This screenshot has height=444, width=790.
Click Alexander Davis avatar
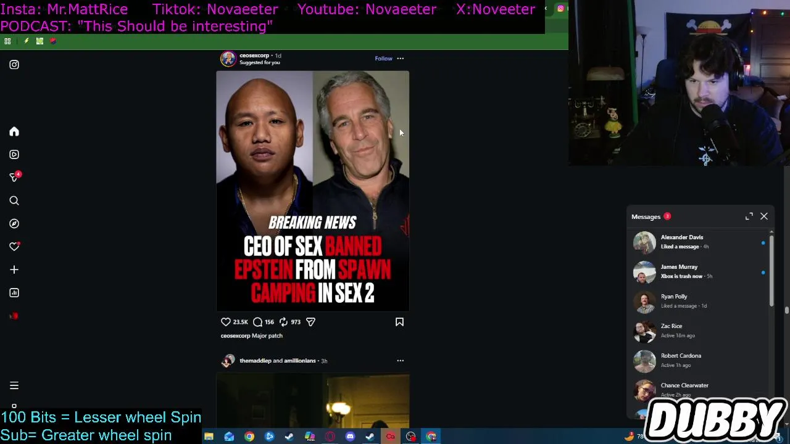[x=644, y=242]
